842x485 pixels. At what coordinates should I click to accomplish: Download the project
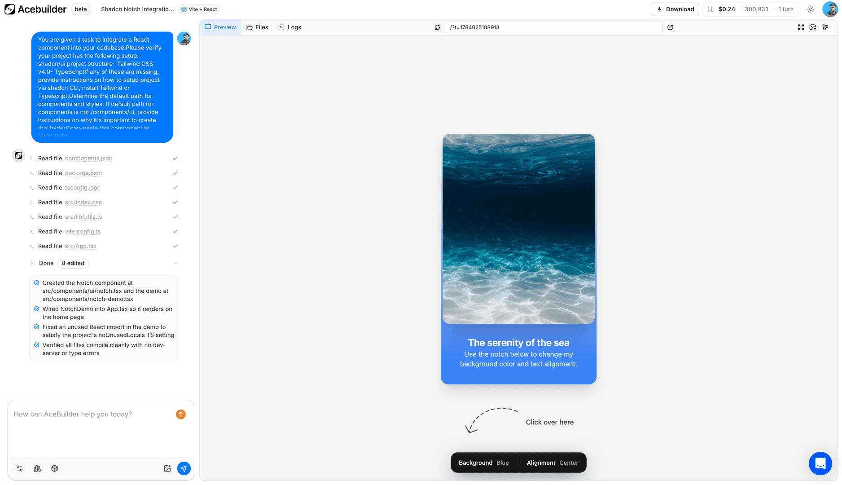[675, 9]
